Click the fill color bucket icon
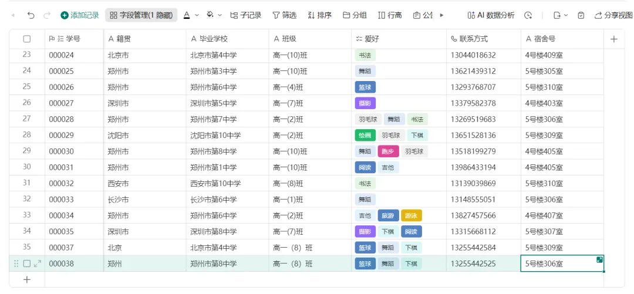The image size is (634, 294). tap(210, 15)
